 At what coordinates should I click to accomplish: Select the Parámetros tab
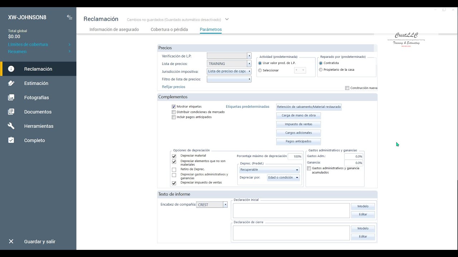211,30
